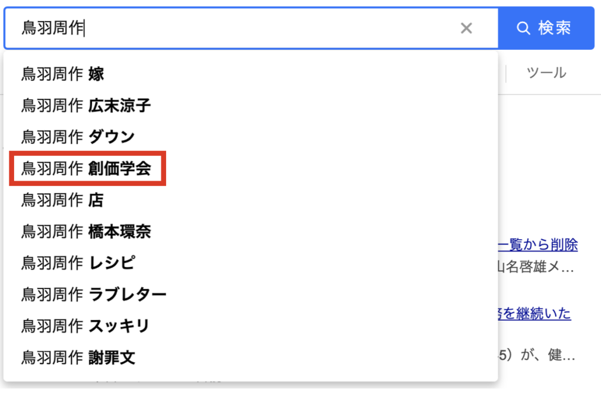
Task: Click the 一覧から削除 link
Action: 538,244
